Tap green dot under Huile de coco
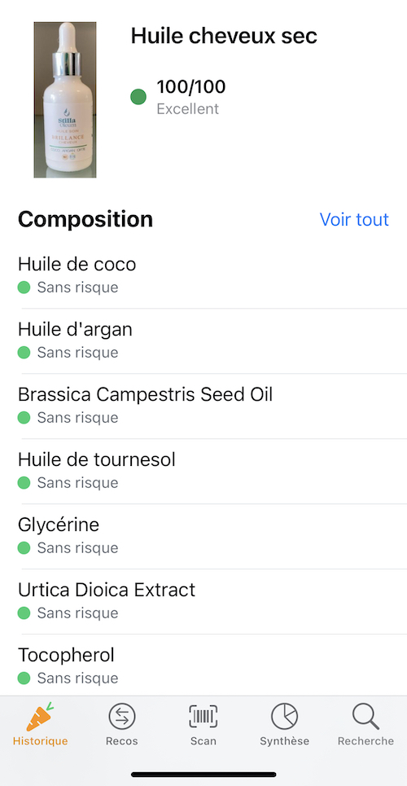 (x=24, y=288)
